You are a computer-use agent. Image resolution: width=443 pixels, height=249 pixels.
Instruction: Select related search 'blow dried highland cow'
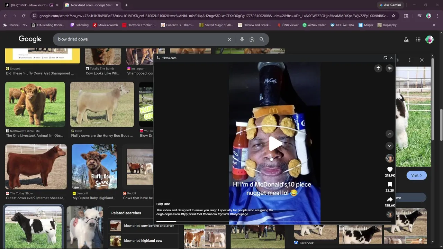pyautogui.click(x=143, y=241)
